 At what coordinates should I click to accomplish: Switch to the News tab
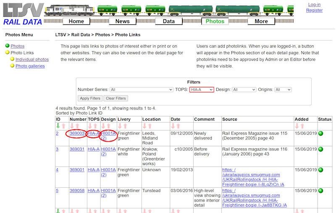coord(122,21)
